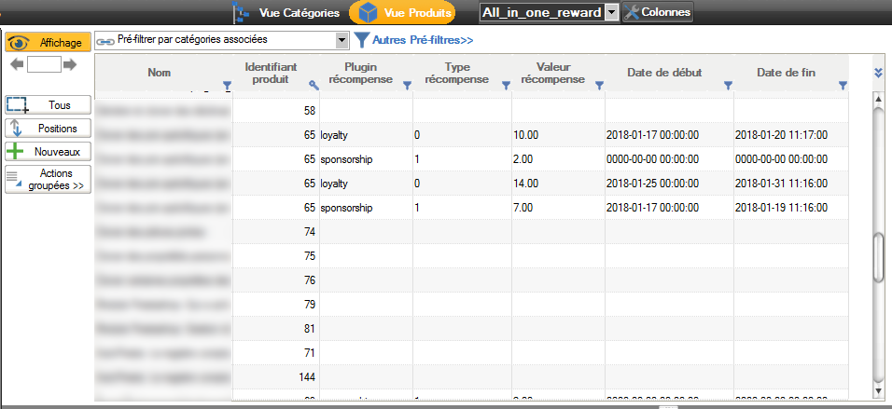This screenshot has width=892, height=409.
Task: Click the filter icon in Valeur récompense column
Action: pyautogui.click(x=598, y=86)
